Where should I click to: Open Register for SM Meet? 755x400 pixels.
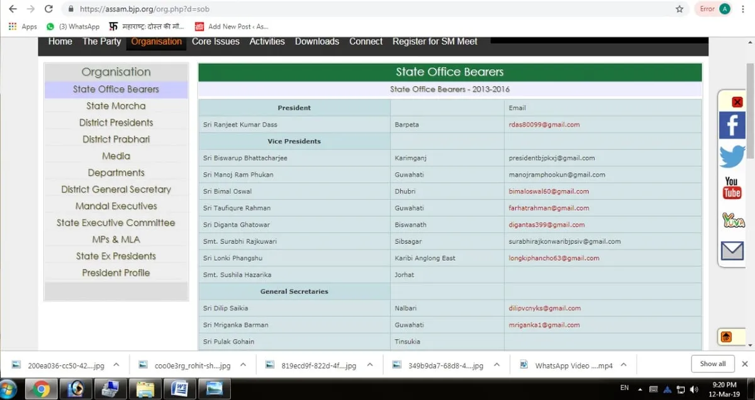435,41
